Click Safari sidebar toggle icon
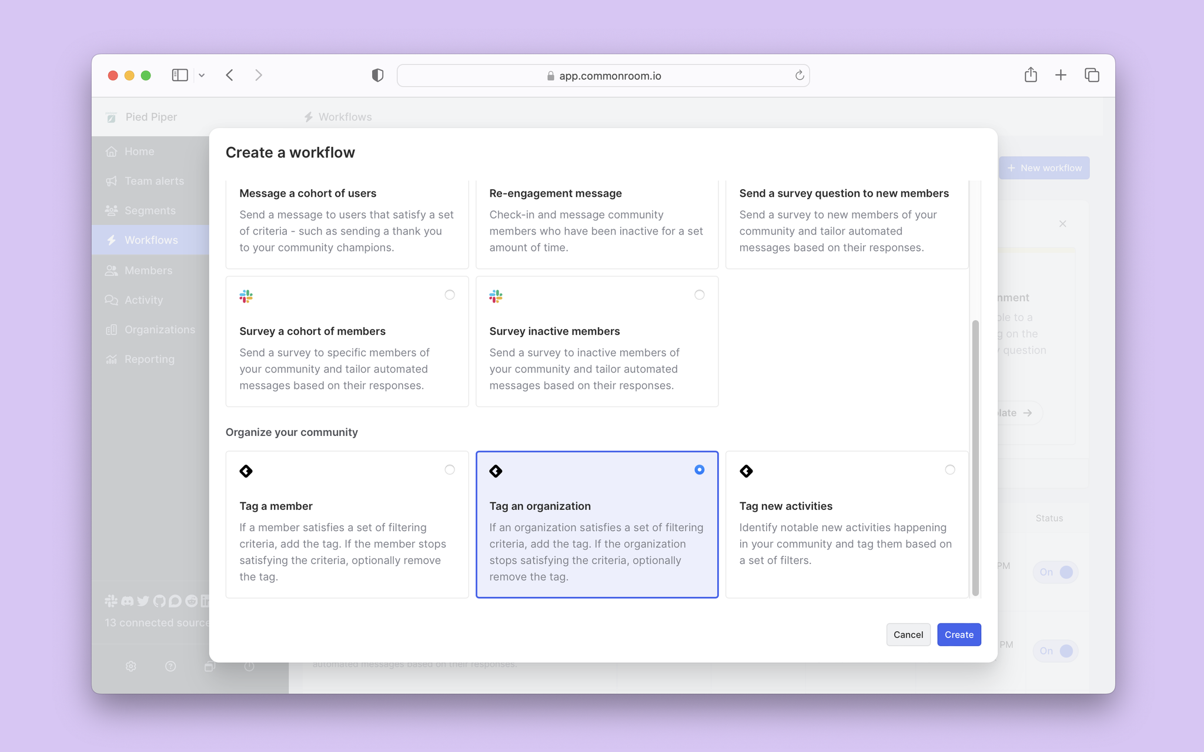Viewport: 1204px width, 752px height. click(x=179, y=75)
